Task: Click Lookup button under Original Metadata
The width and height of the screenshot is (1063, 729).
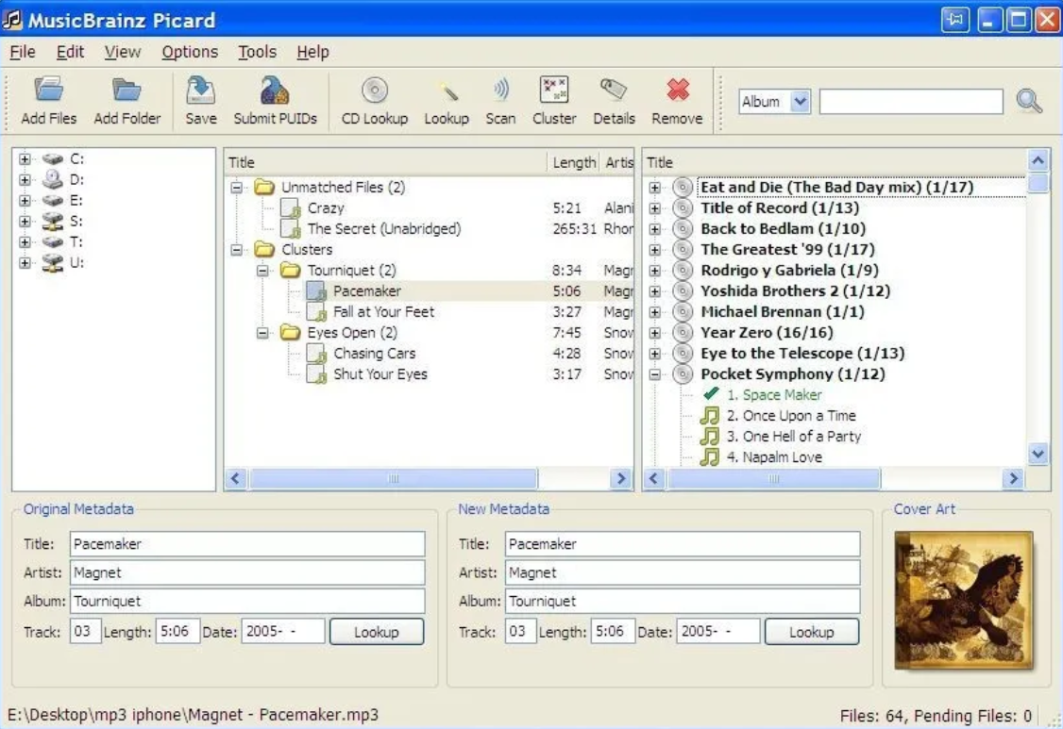Action: pos(377,632)
